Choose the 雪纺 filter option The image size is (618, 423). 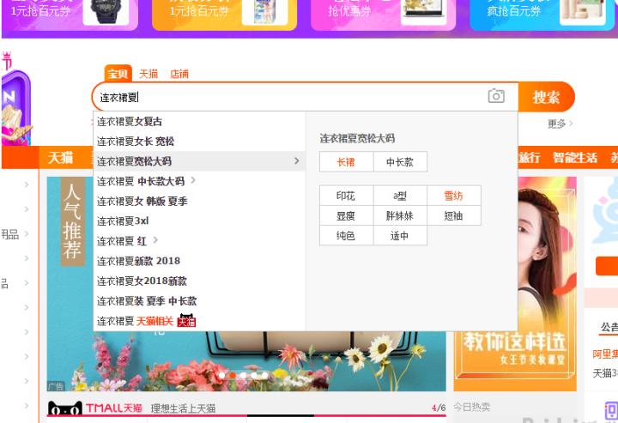[454, 196]
